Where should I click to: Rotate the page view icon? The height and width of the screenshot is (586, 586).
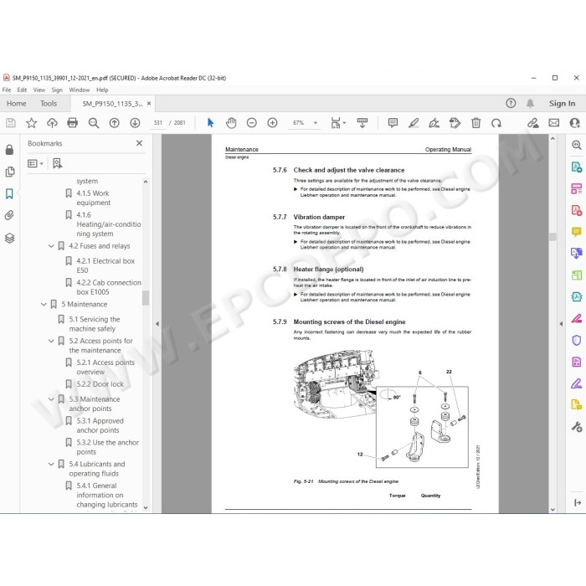pos(496,123)
